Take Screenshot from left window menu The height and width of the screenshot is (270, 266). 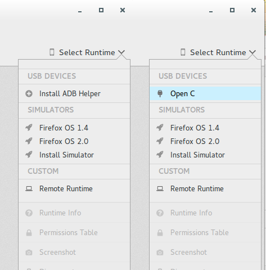74,253
